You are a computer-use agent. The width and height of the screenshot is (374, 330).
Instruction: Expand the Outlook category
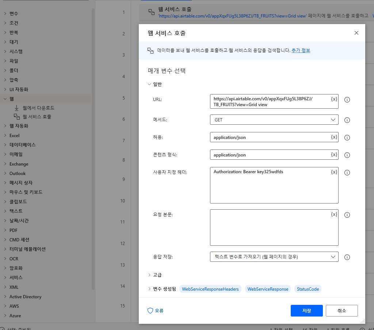click(5, 173)
